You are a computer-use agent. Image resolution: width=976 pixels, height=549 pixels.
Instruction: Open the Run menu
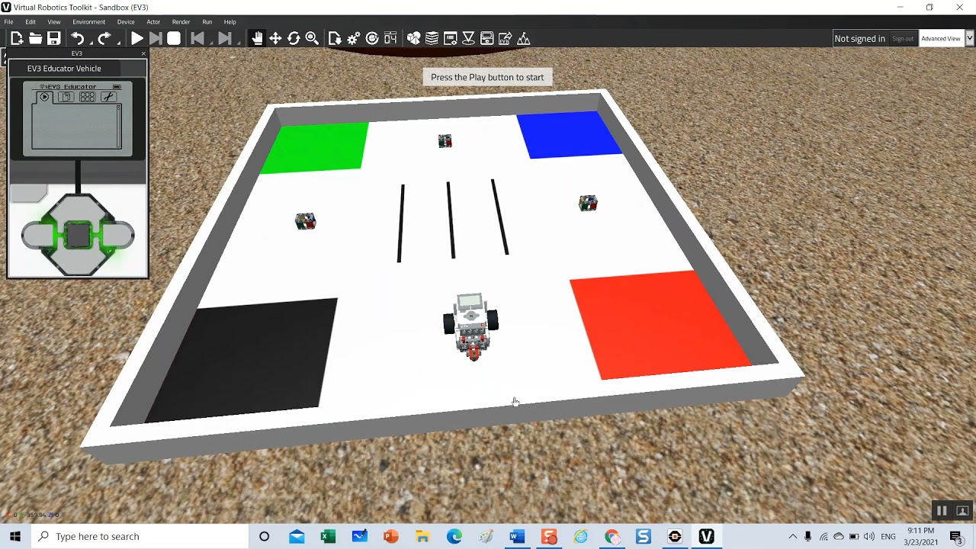pos(207,21)
